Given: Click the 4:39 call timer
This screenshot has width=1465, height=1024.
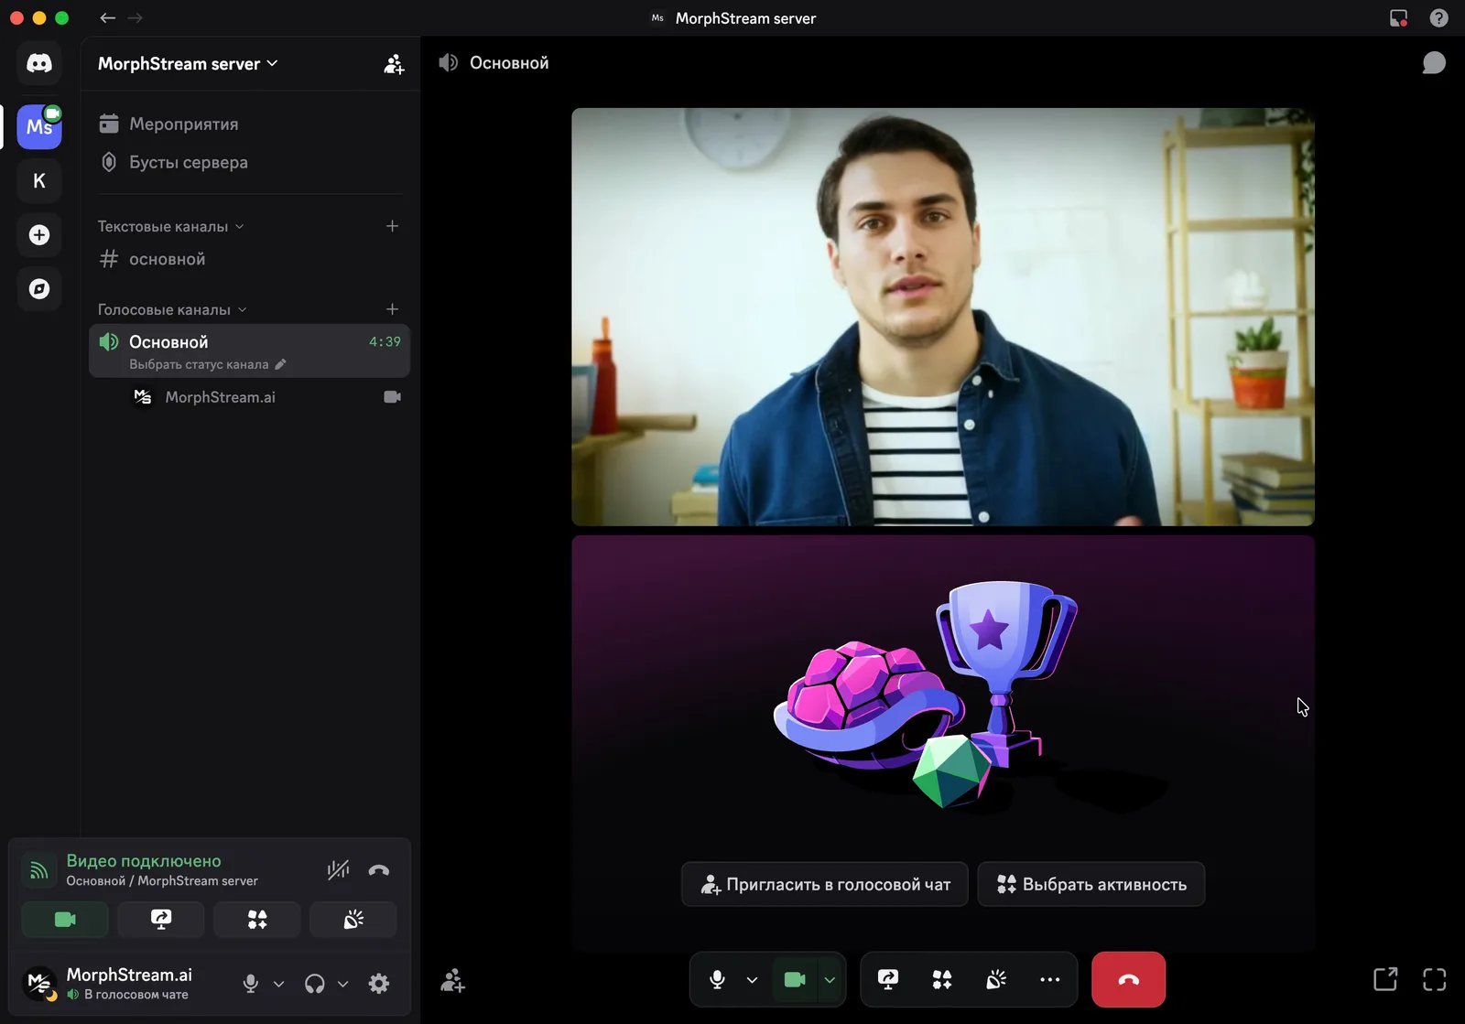Looking at the screenshot, I should pos(385,342).
